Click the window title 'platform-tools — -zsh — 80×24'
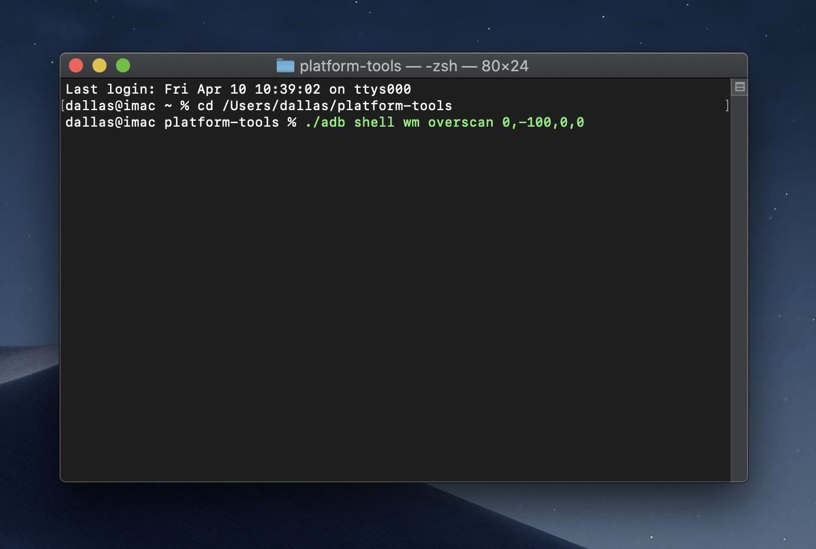The width and height of the screenshot is (816, 549). [x=414, y=66]
